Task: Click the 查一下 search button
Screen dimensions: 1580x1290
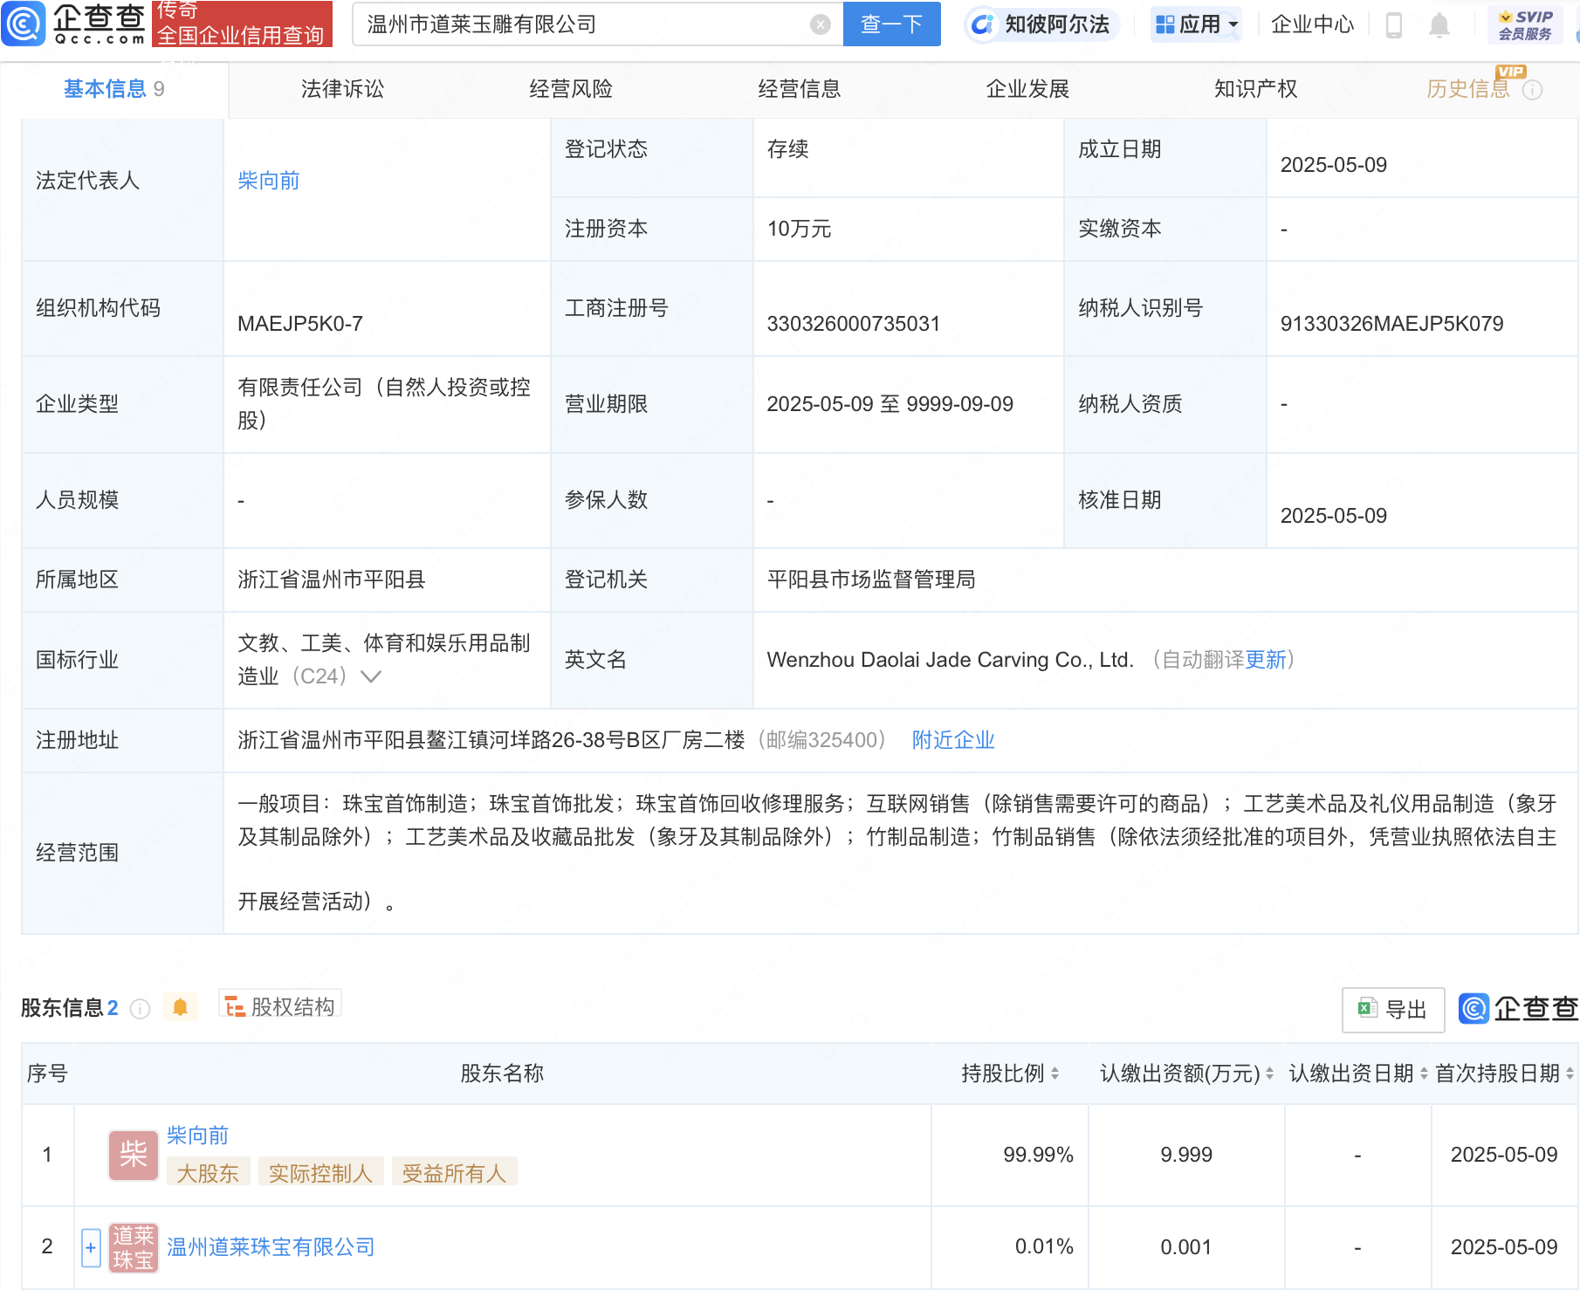Action: coord(890,24)
